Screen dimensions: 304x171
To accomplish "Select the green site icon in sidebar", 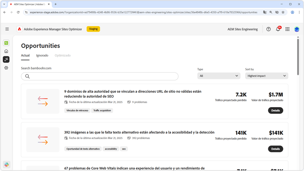I will [6, 43].
